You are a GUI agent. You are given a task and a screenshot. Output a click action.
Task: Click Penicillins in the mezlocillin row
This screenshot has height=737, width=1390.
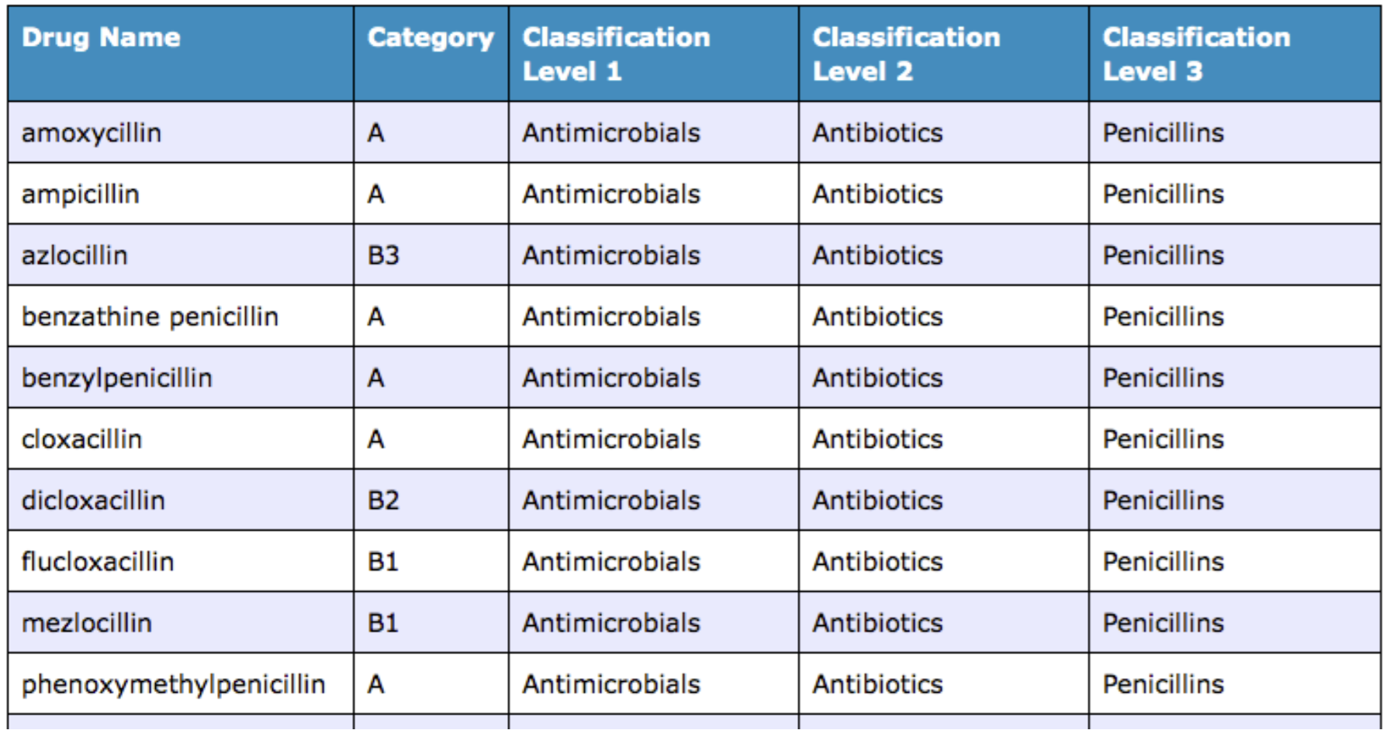pos(1163,624)
